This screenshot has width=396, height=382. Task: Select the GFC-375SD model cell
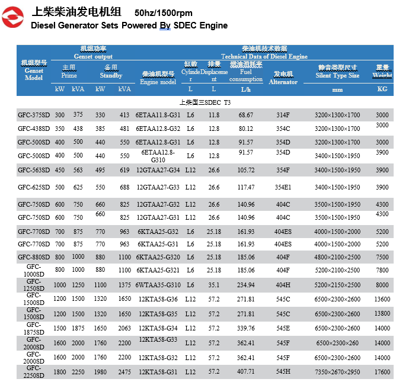(x=34, y=115)
